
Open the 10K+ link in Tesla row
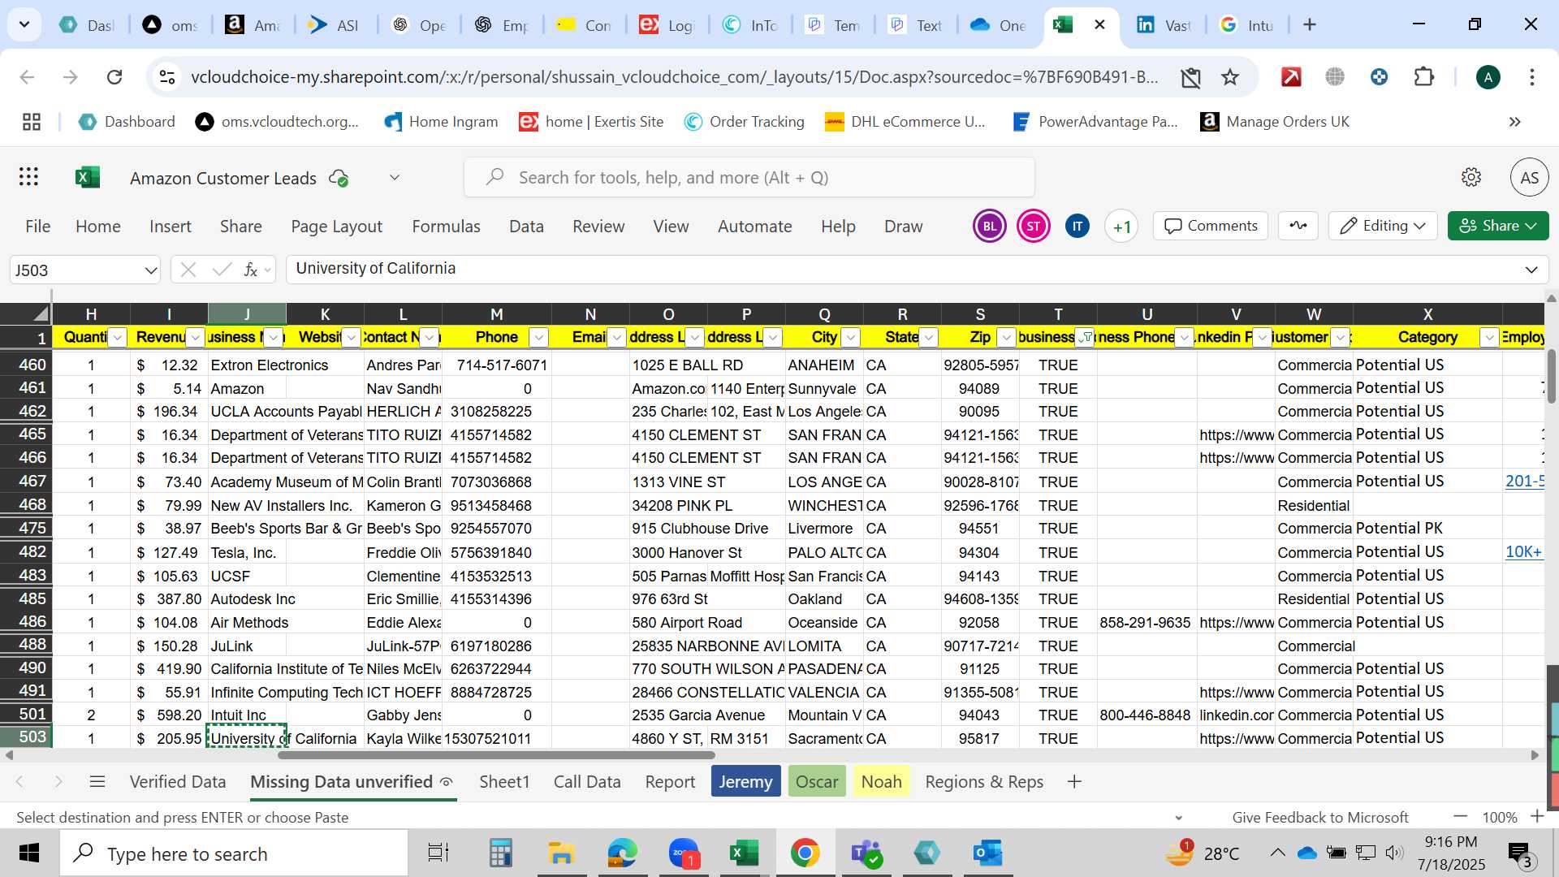(1523, 552)
